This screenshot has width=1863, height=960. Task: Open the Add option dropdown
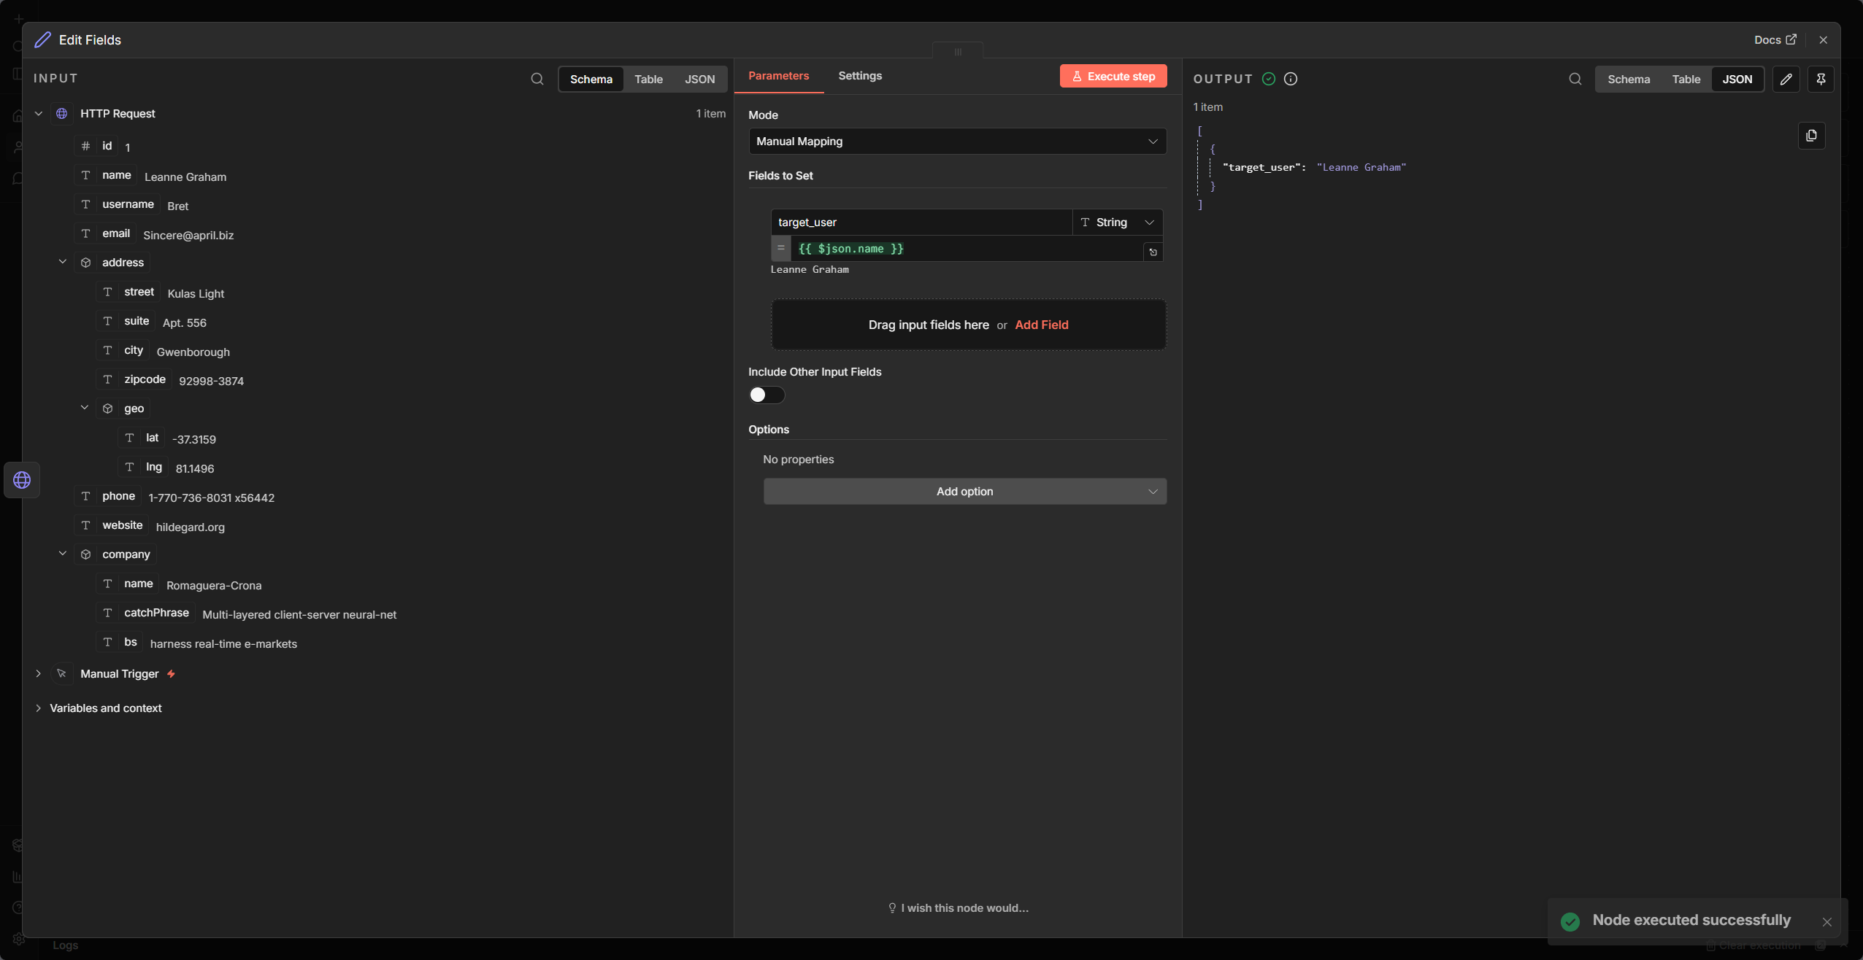pos(964,492)
